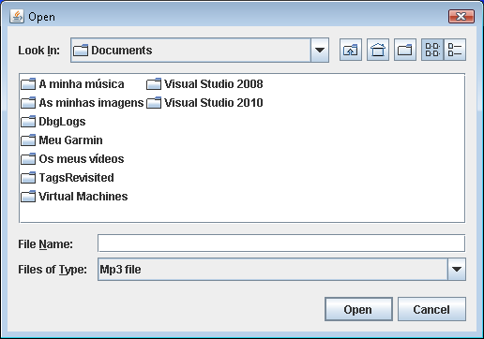The height and width of the screenshot is (339, 484).
Task: Open the Look In Documents combo box
Action: click(200, 50)
